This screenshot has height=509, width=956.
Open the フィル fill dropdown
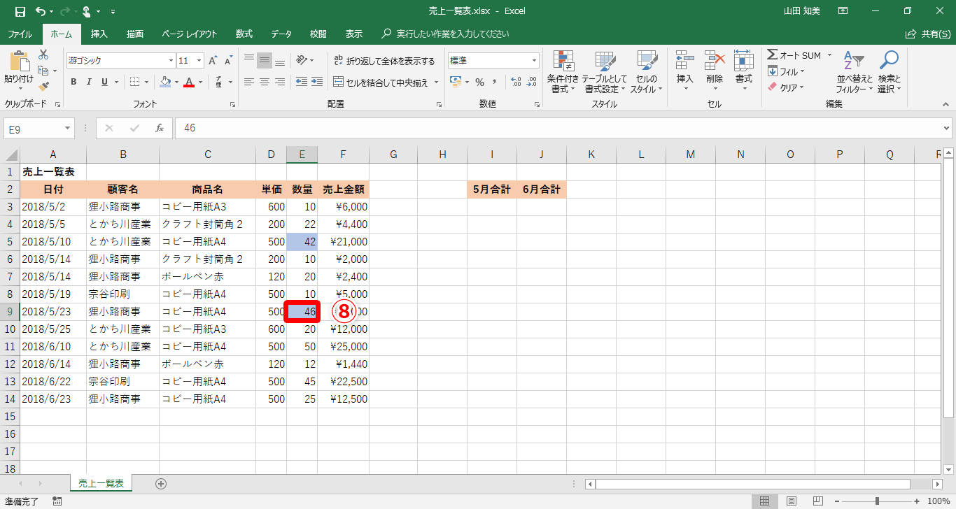786,71
